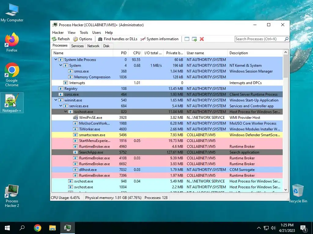Collapse the wininit.exe tree node
313x234 pixels.
pos(56,100)
